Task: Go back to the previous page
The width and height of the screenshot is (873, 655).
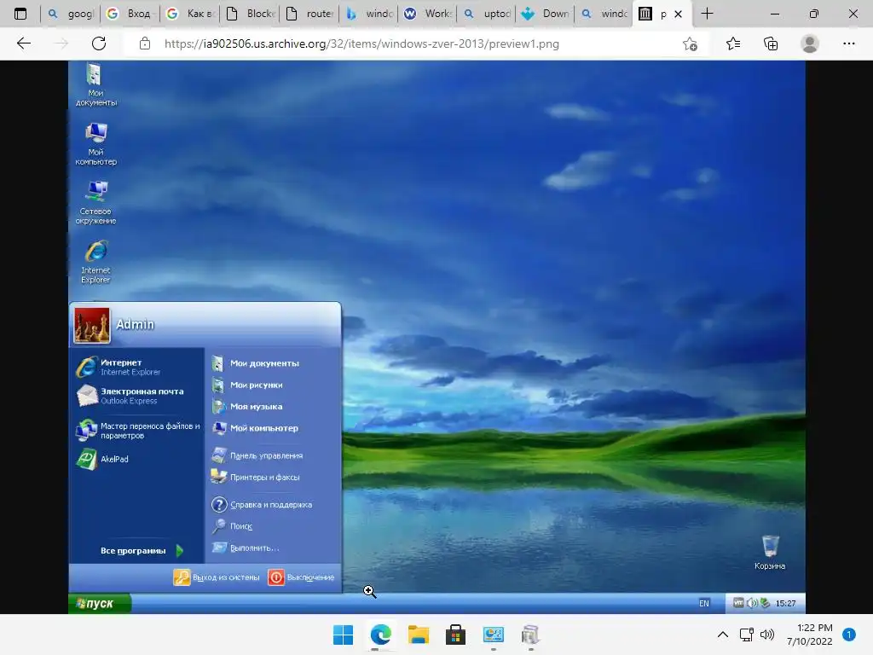Action: (24, 43)
